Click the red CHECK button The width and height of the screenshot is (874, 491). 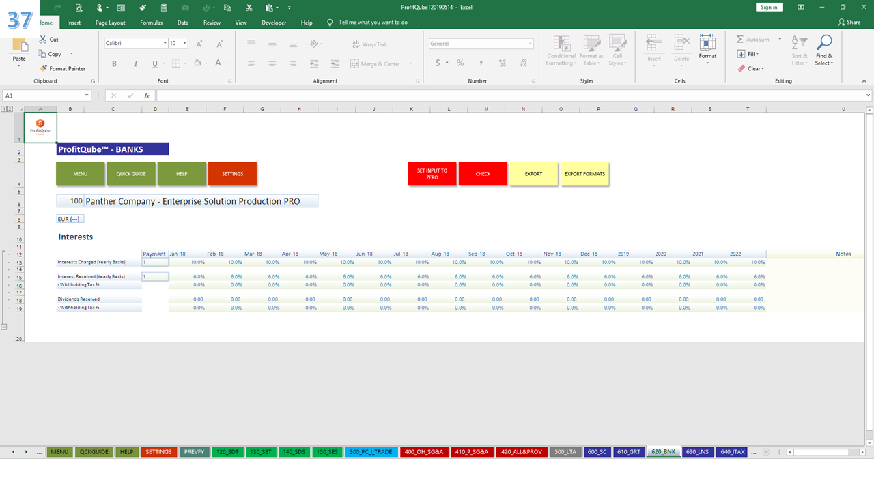coord(483,174)
